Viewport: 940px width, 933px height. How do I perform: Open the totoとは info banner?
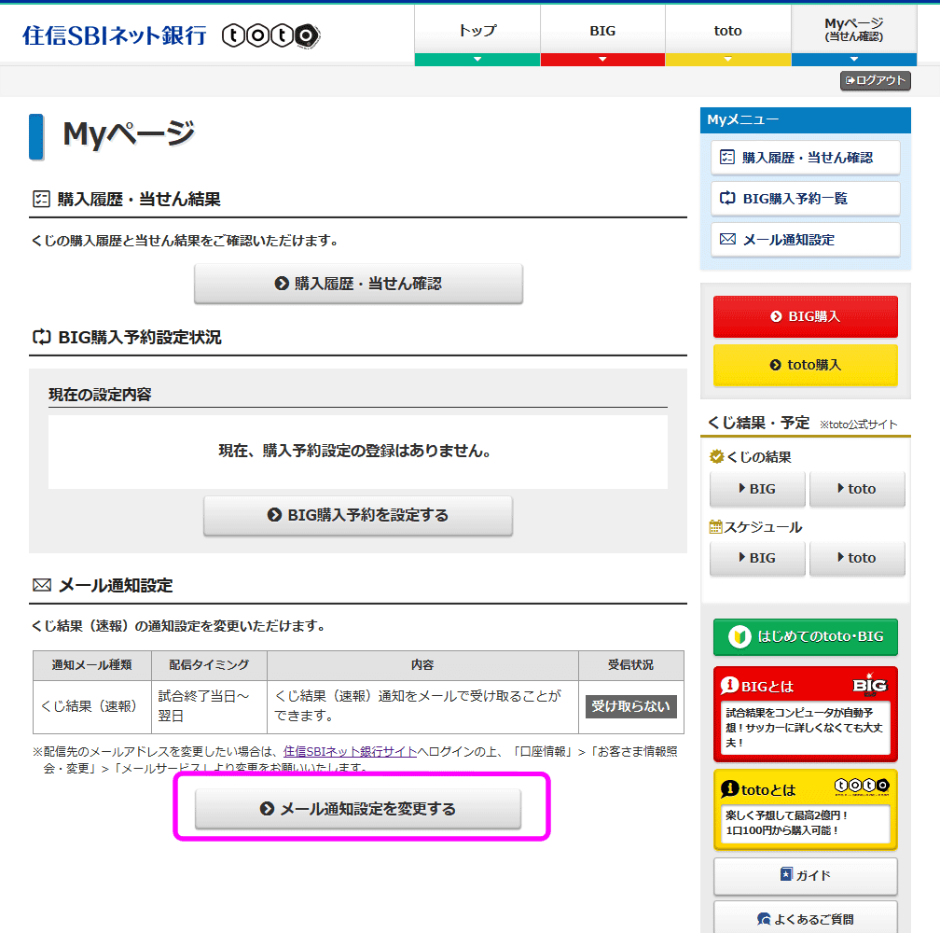(805, 810)
